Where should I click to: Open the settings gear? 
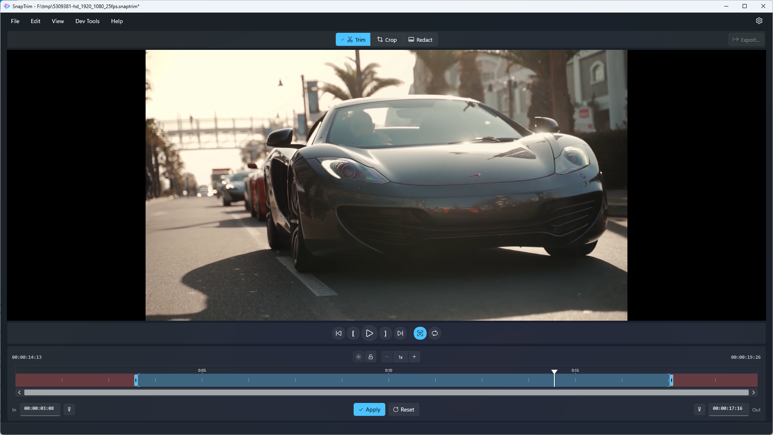759,21
